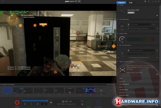Viewport: 161px width, 108px height.
Task: Collapse the Stream Command panel
Action: click(1, 84)
